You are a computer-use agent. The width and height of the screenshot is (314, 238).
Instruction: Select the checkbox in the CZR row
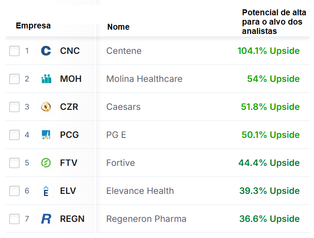(14, 107)
